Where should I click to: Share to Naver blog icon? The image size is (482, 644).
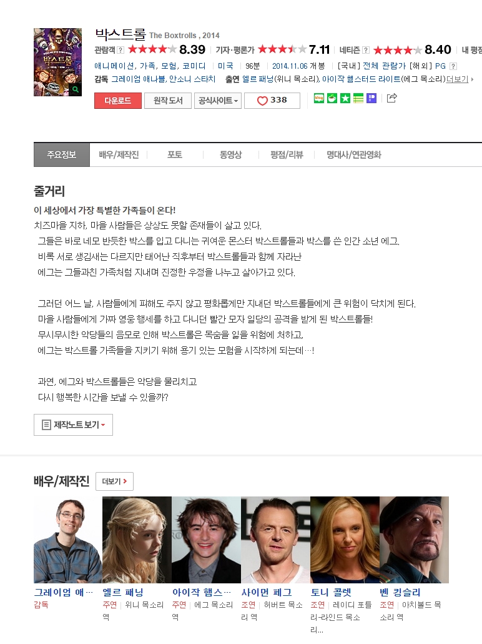[319, 98]
